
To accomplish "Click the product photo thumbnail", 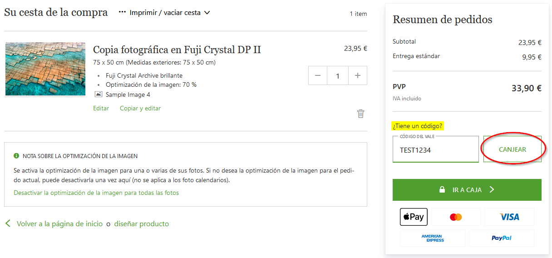I will (45, 69).
